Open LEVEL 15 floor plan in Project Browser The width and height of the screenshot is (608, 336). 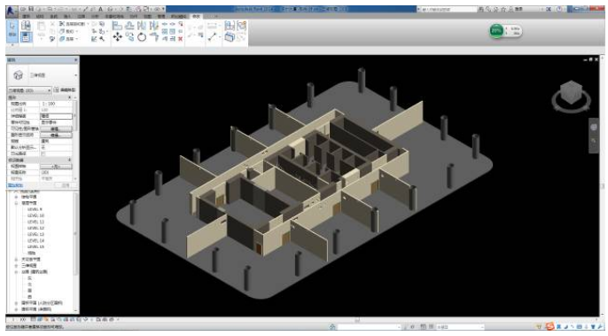point(36,246)
